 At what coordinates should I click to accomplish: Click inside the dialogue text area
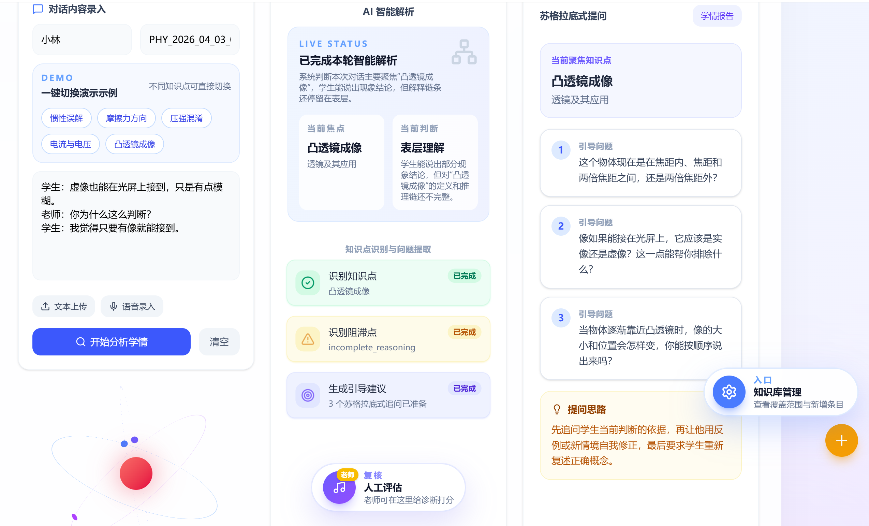click(x=136, y=226)
